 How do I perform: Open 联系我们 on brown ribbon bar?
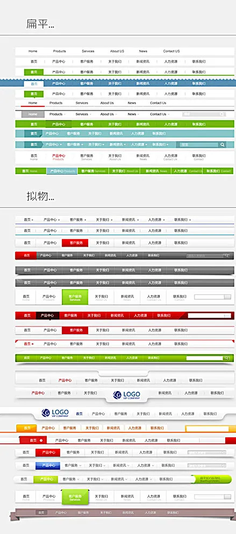click(173, 513)
